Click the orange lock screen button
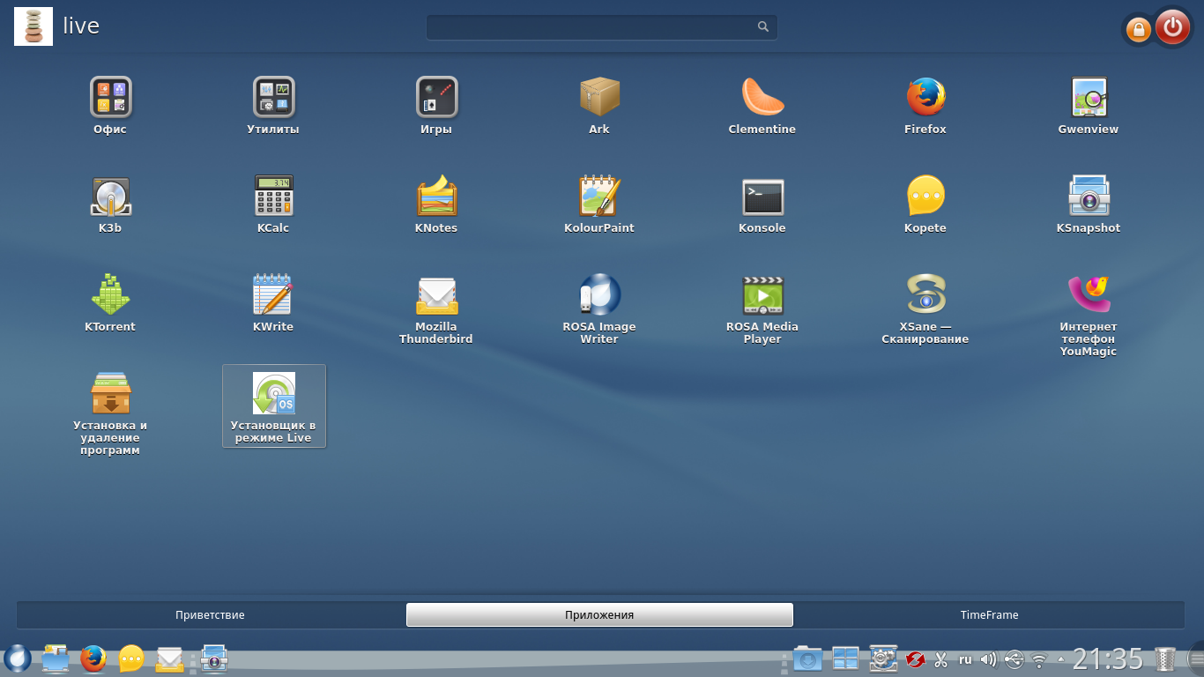1204x677 pixels. (1138, 30)
